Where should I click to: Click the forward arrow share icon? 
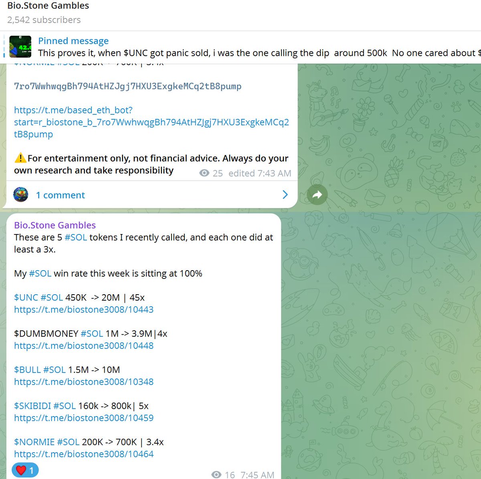click(317, 194)
